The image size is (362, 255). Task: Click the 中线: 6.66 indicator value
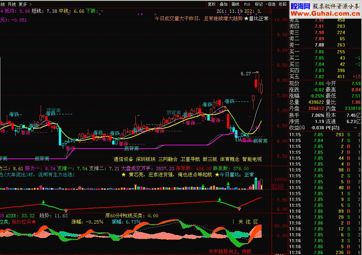click(71, 11)
